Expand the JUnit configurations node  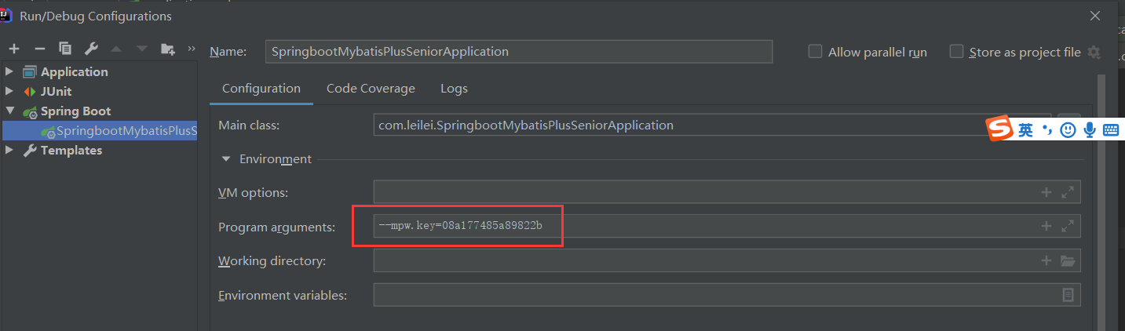[x=9, y=91]
